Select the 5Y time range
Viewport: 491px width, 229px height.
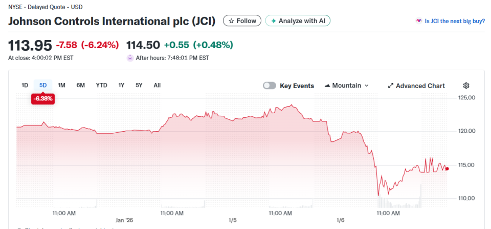139,85
